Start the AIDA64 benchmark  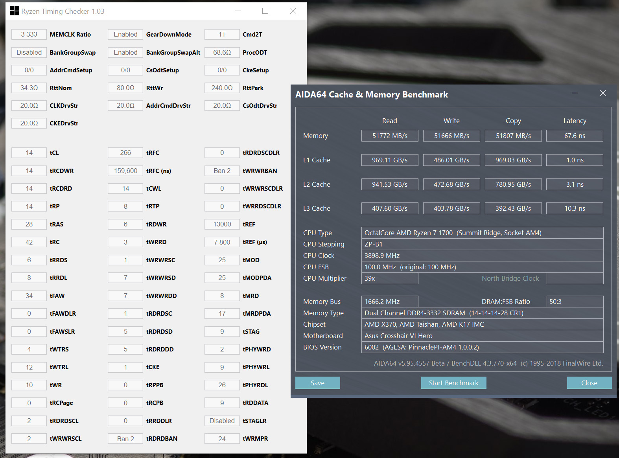(453, 383)
